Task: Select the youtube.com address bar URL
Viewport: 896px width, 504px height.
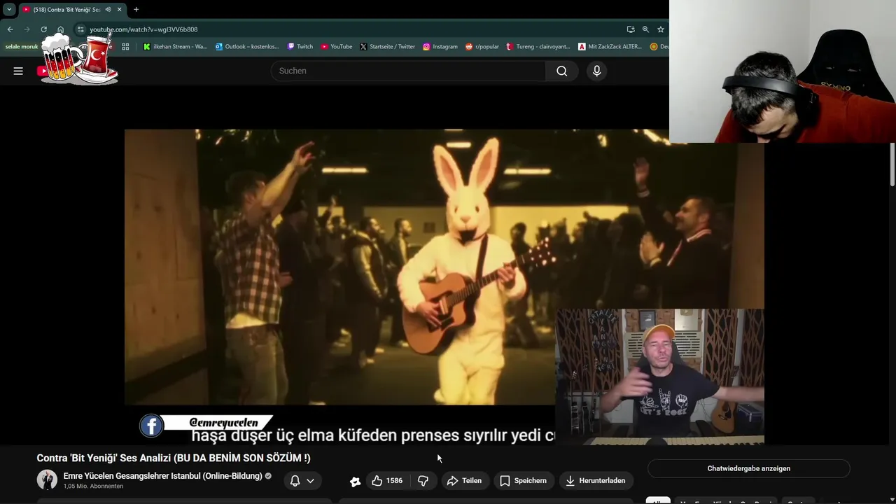Action: pos(143,29)
